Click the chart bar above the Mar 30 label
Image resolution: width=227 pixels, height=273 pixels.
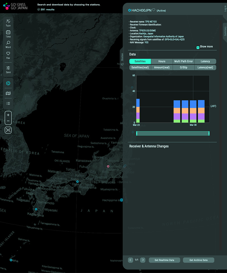(x=193, y=111)
